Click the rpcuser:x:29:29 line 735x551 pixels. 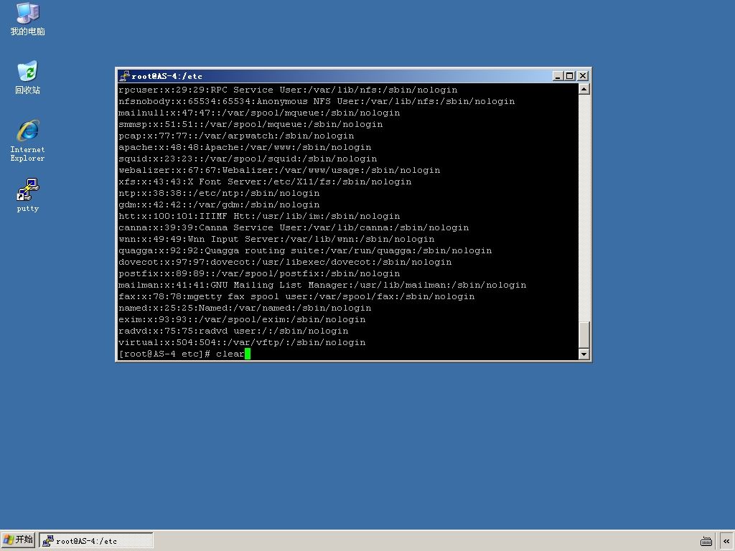coord(288,90)
